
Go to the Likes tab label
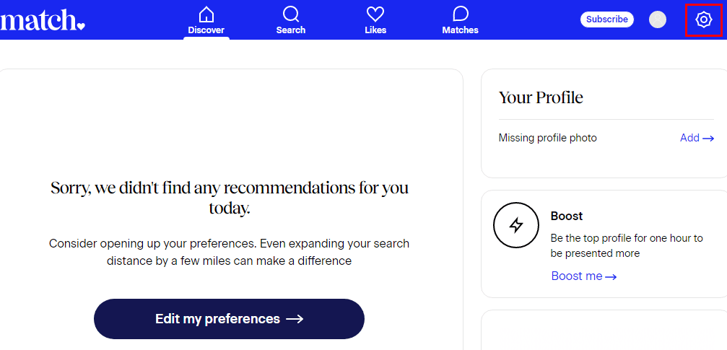pyautogui.click(x=375, y=30)
